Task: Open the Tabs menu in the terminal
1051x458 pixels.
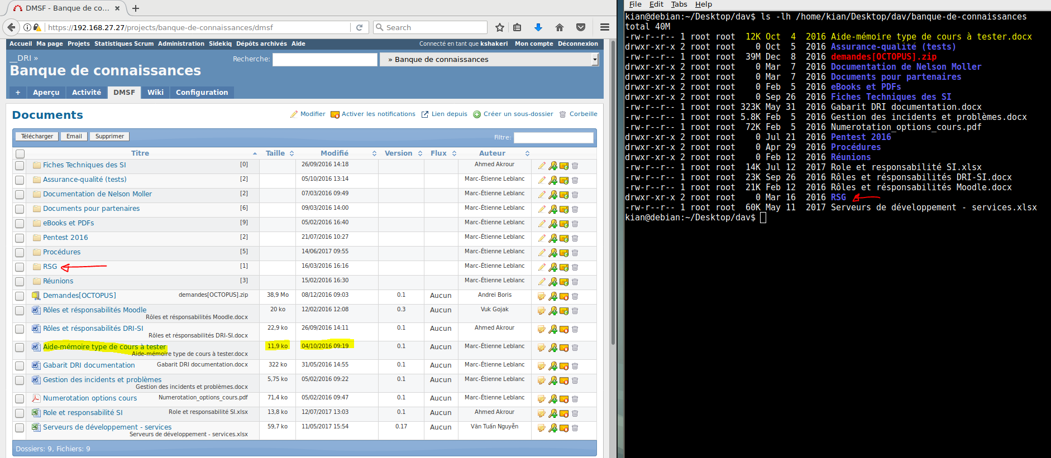Action: [679, 4]
